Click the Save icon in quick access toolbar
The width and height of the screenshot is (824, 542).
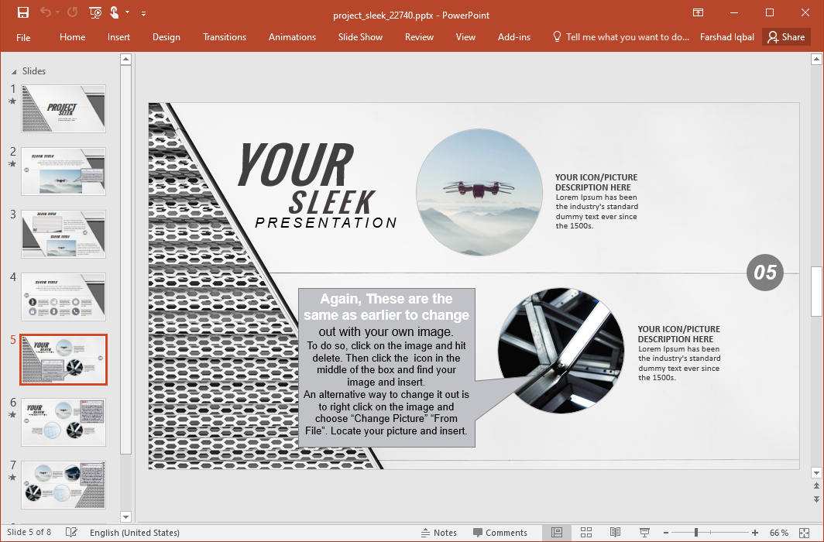pyautogui.click(x=22, y=13)
